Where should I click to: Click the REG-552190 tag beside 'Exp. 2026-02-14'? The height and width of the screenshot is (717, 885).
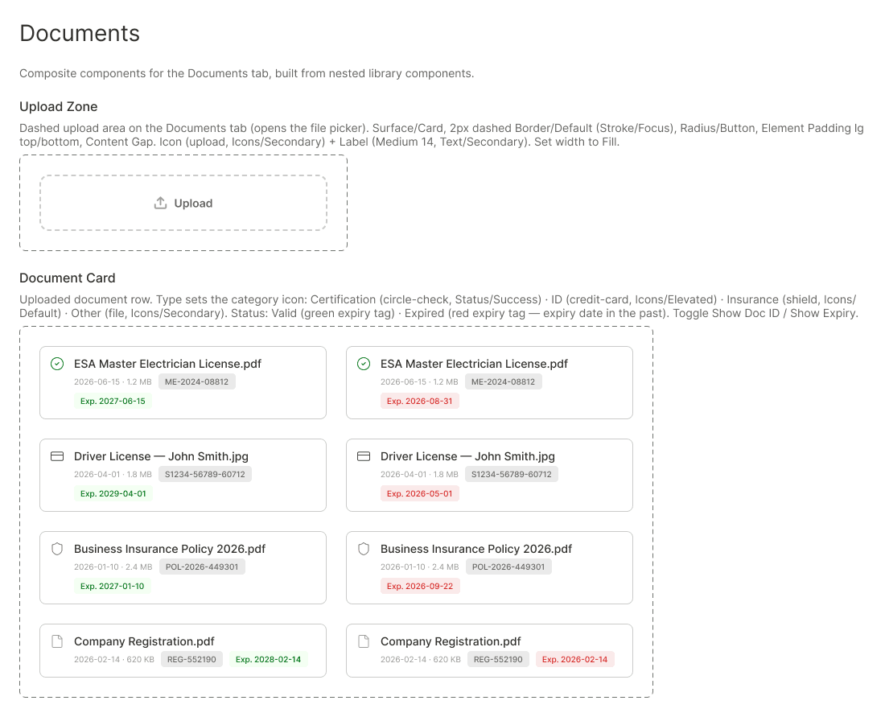(x=498, y=659)
